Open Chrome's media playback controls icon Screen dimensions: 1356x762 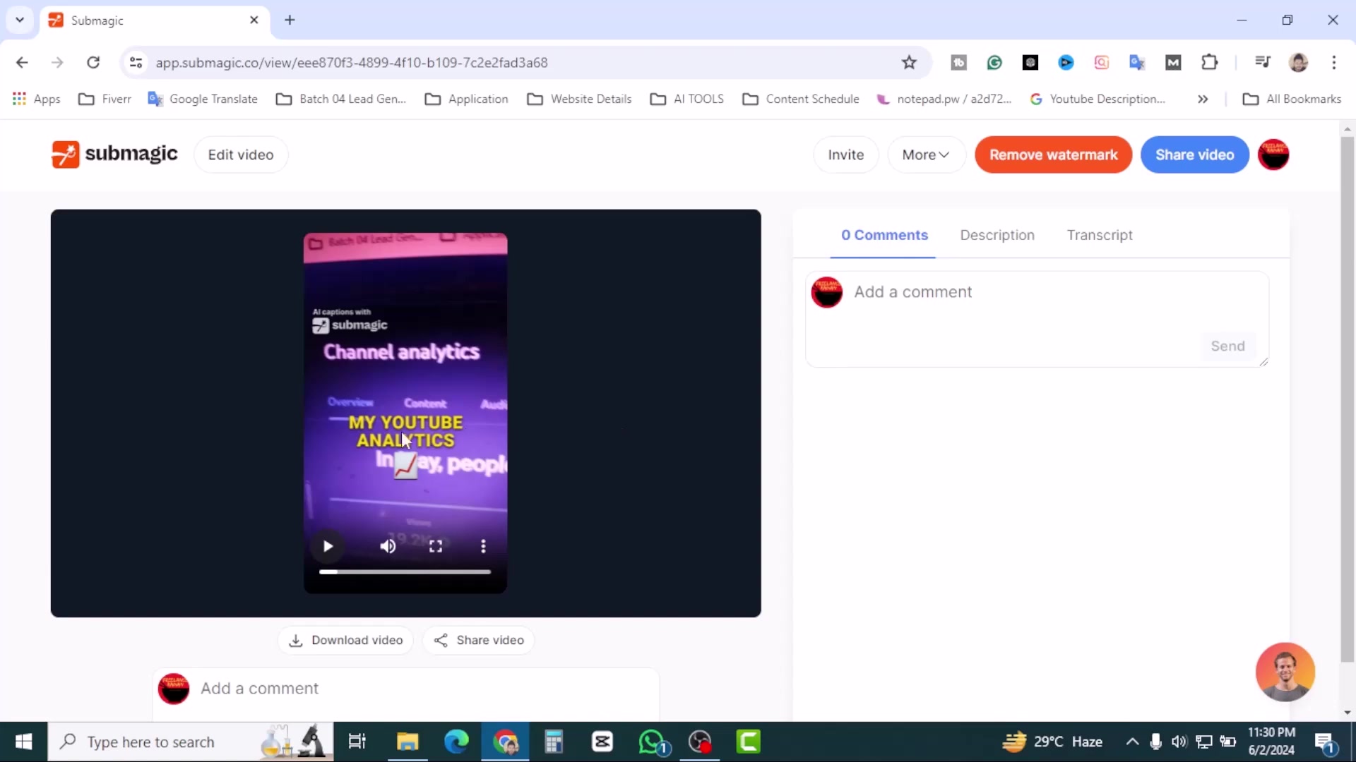(1263, 62)
